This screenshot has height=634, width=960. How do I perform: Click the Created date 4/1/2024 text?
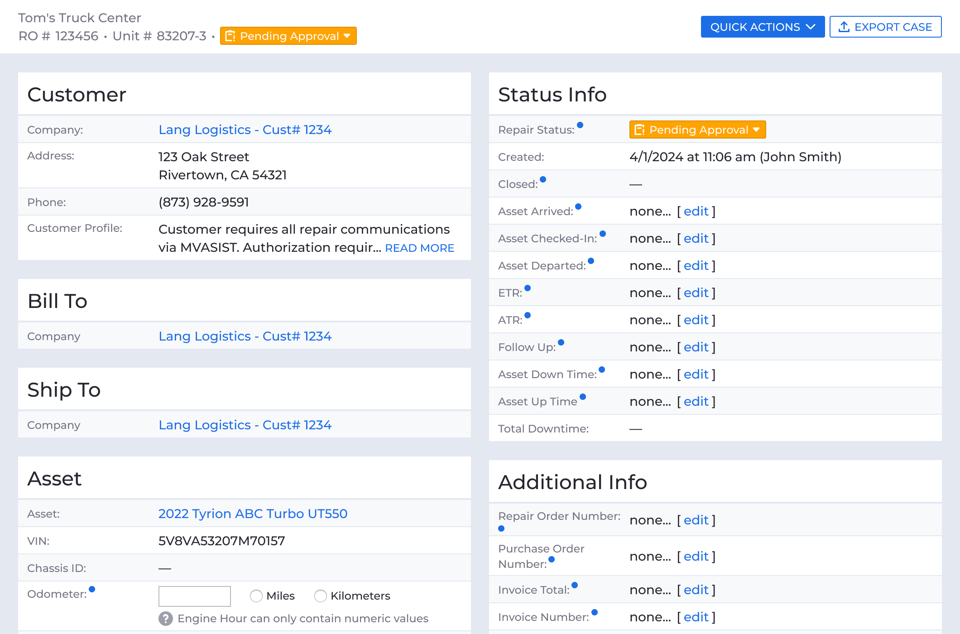tap(735, 157)
